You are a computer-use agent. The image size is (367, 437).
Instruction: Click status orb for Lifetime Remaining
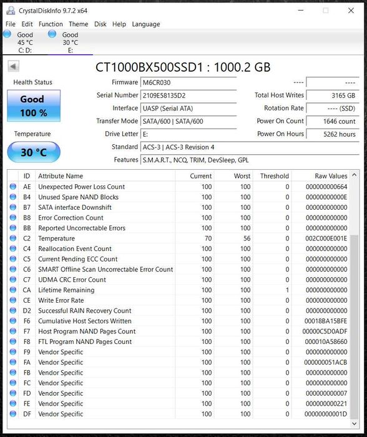pos(13,290)
